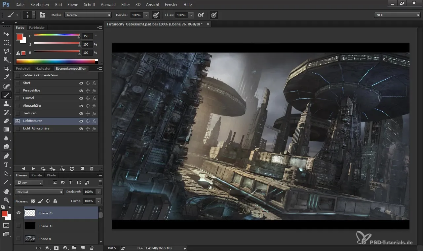Apply the Atmosphäre layer comp checkbox
The height and width of the screenshot is (251, 423).
point(18,106)
